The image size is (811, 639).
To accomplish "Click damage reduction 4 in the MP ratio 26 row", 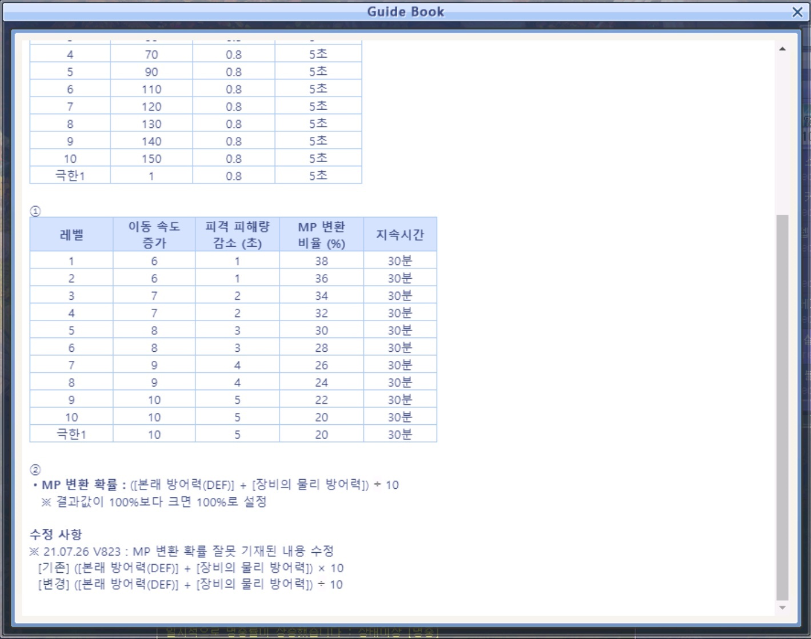I will coord(237,365).
